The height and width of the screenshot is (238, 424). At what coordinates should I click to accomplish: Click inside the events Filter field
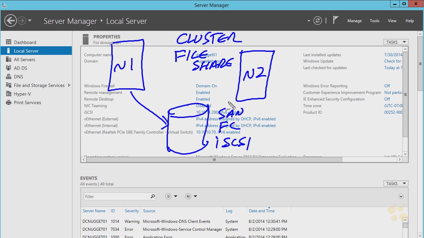117,196
